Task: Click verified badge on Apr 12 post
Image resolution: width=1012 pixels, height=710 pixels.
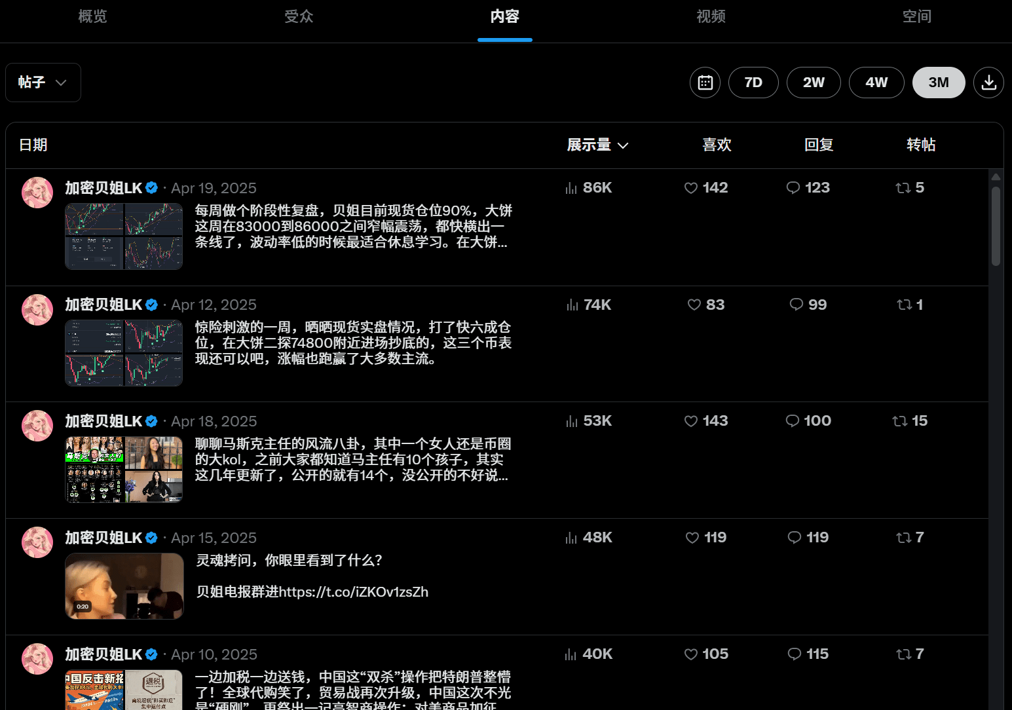Action: coord(151,305)
